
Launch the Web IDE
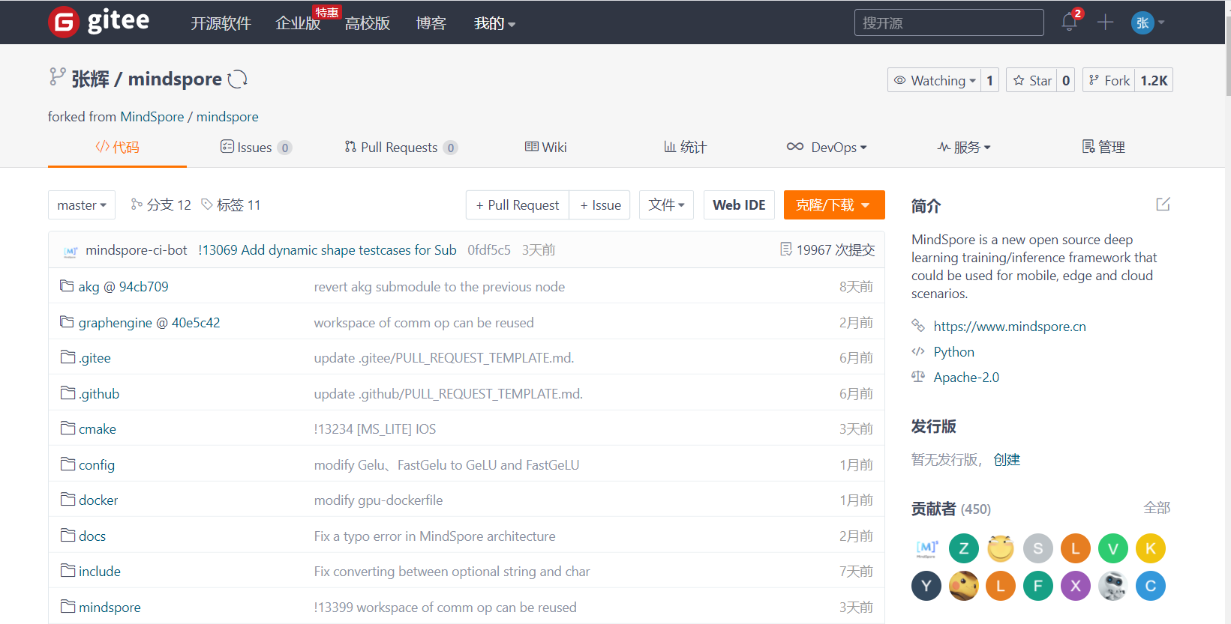739,205
